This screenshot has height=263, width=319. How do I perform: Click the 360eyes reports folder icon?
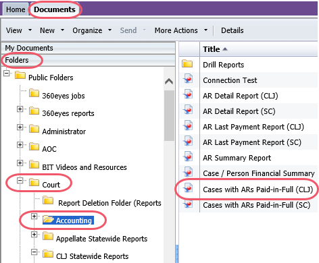point(34,111)
